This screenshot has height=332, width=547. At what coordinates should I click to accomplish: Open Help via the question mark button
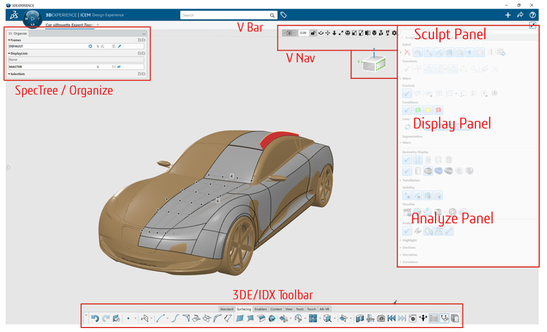[533, 15]
